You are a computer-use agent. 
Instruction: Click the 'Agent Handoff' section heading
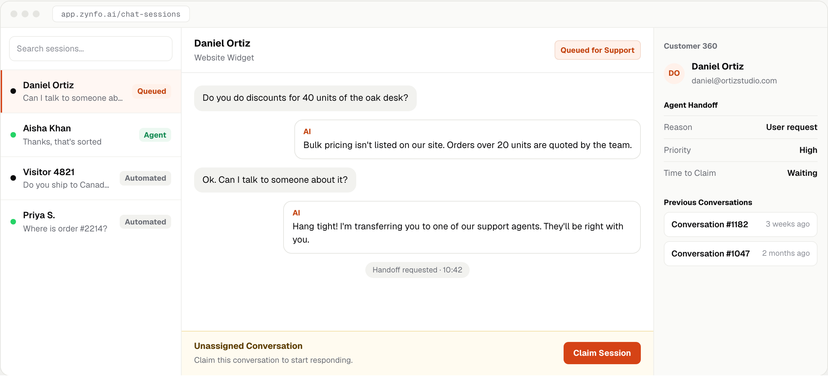tap(691, 105)
